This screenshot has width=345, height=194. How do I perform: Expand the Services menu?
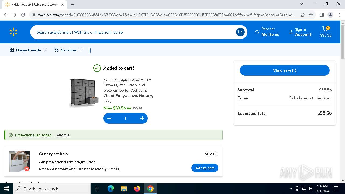click(x=68, y=50)
